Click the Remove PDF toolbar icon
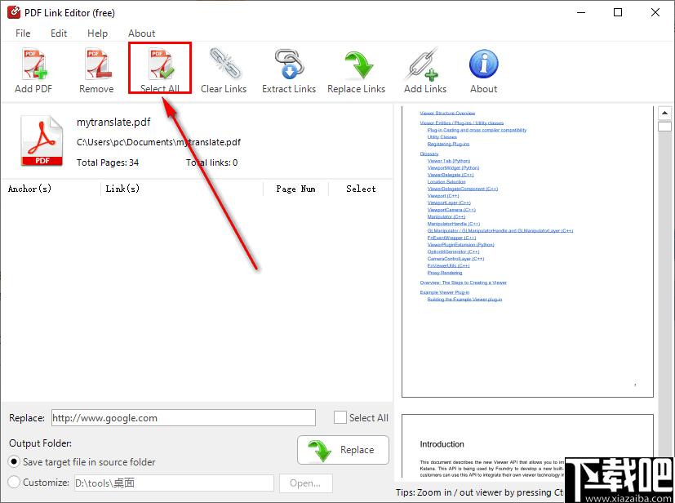This screenshot has height=503, width=675. 97,65
